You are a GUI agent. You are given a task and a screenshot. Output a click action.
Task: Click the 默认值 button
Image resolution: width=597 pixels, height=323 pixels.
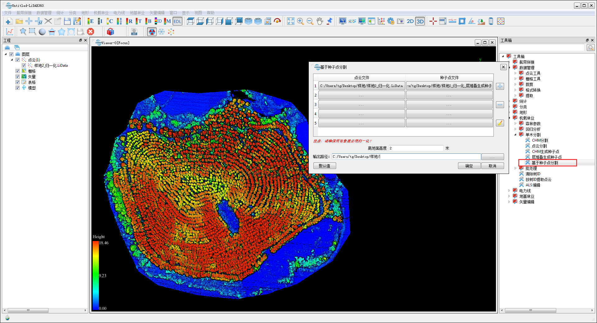click(x=325, y=166)
